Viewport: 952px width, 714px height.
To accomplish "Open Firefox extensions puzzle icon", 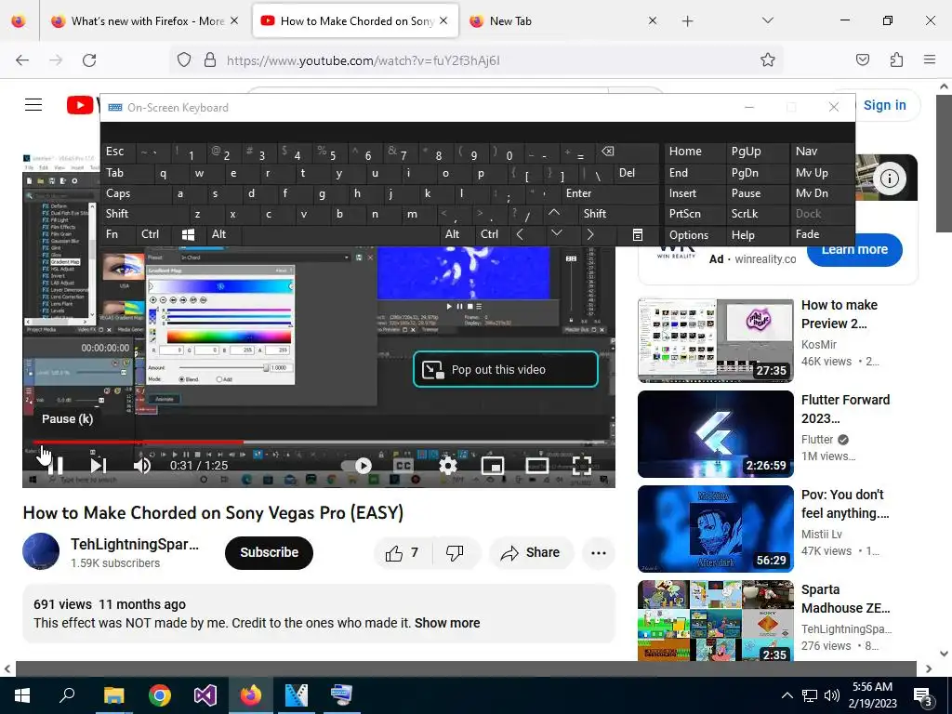I will [x=896, y=60].
